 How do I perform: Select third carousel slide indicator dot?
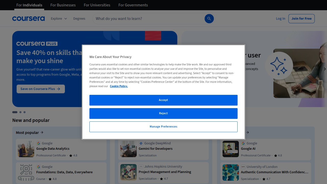coord(25,112)
